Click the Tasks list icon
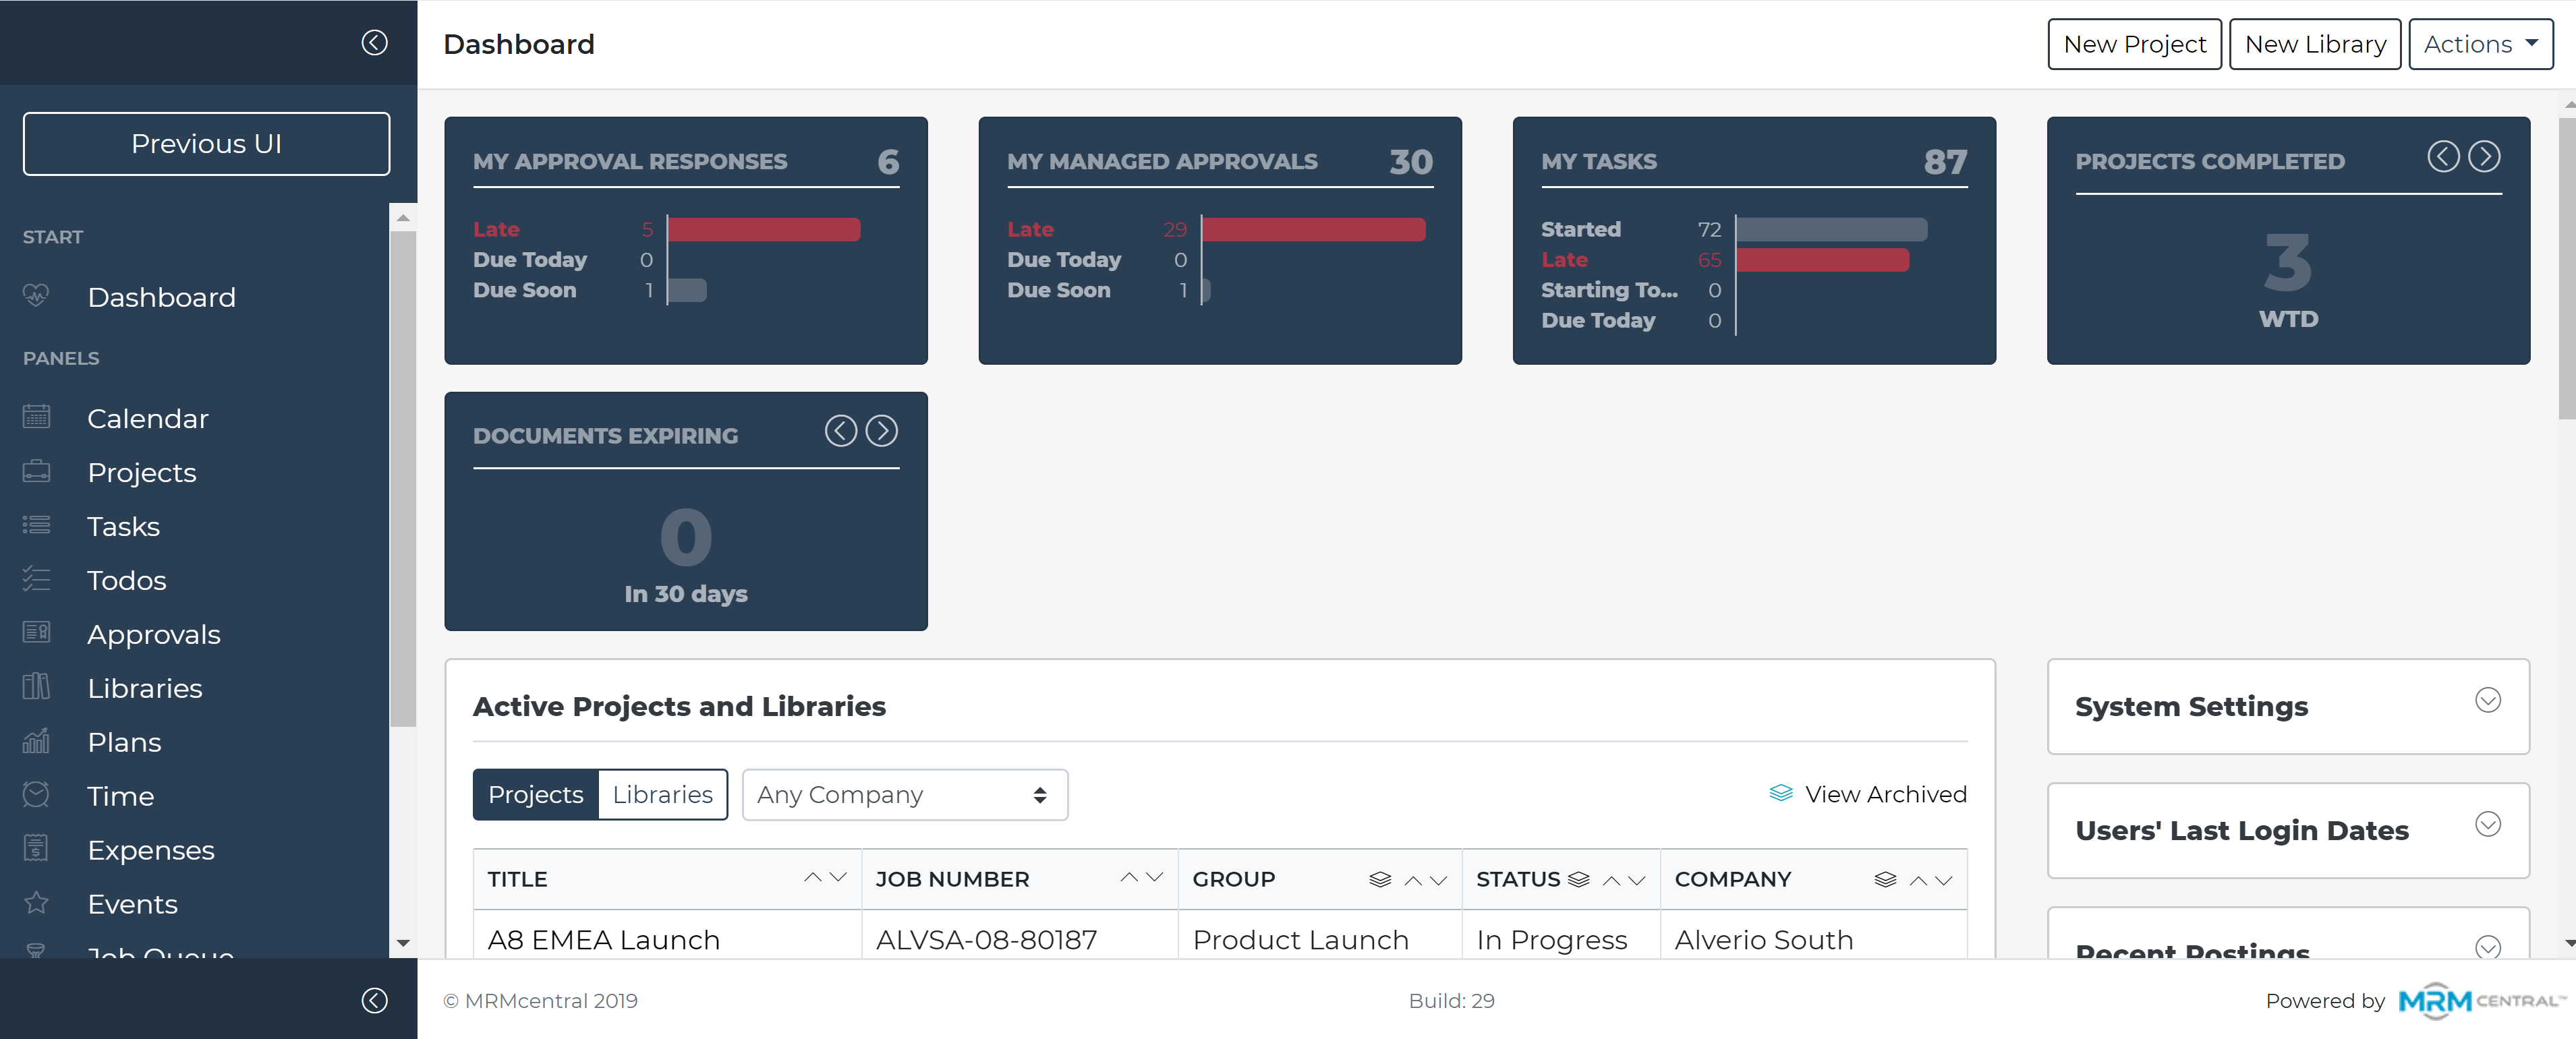Screen dimensions: 2576x1039 pos(36,525)
